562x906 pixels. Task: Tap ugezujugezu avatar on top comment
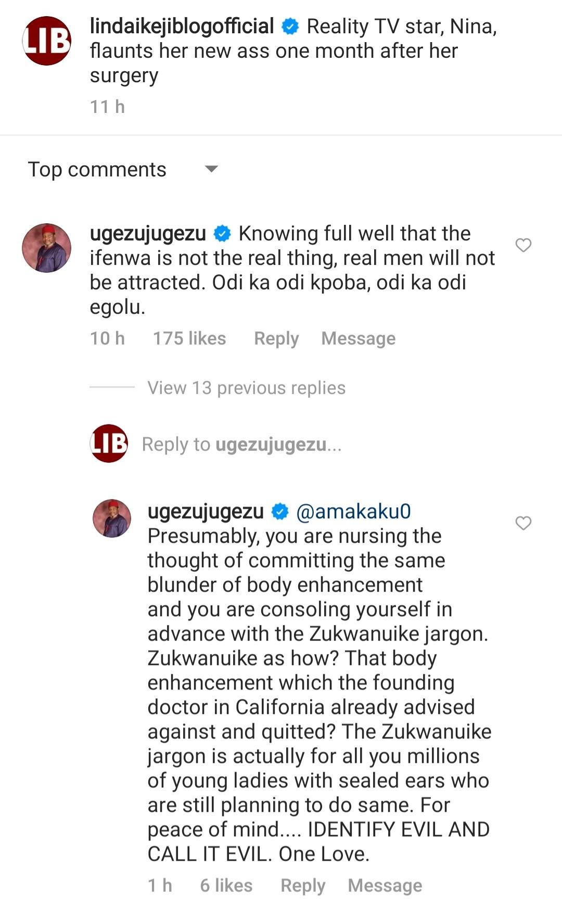tap(46, 248)
